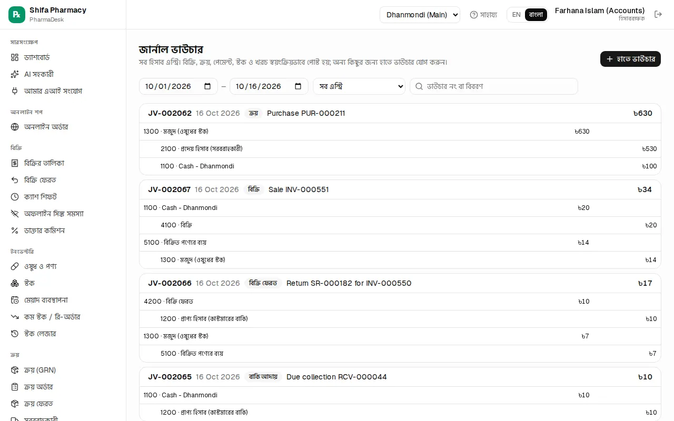Select voucher number JV-002067
The width and height of the screenshot is (674, 421).
[169, 189]
